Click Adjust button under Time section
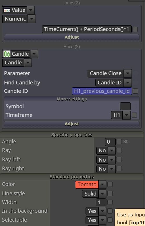The image size is (145, 226). tap(72, 37)
